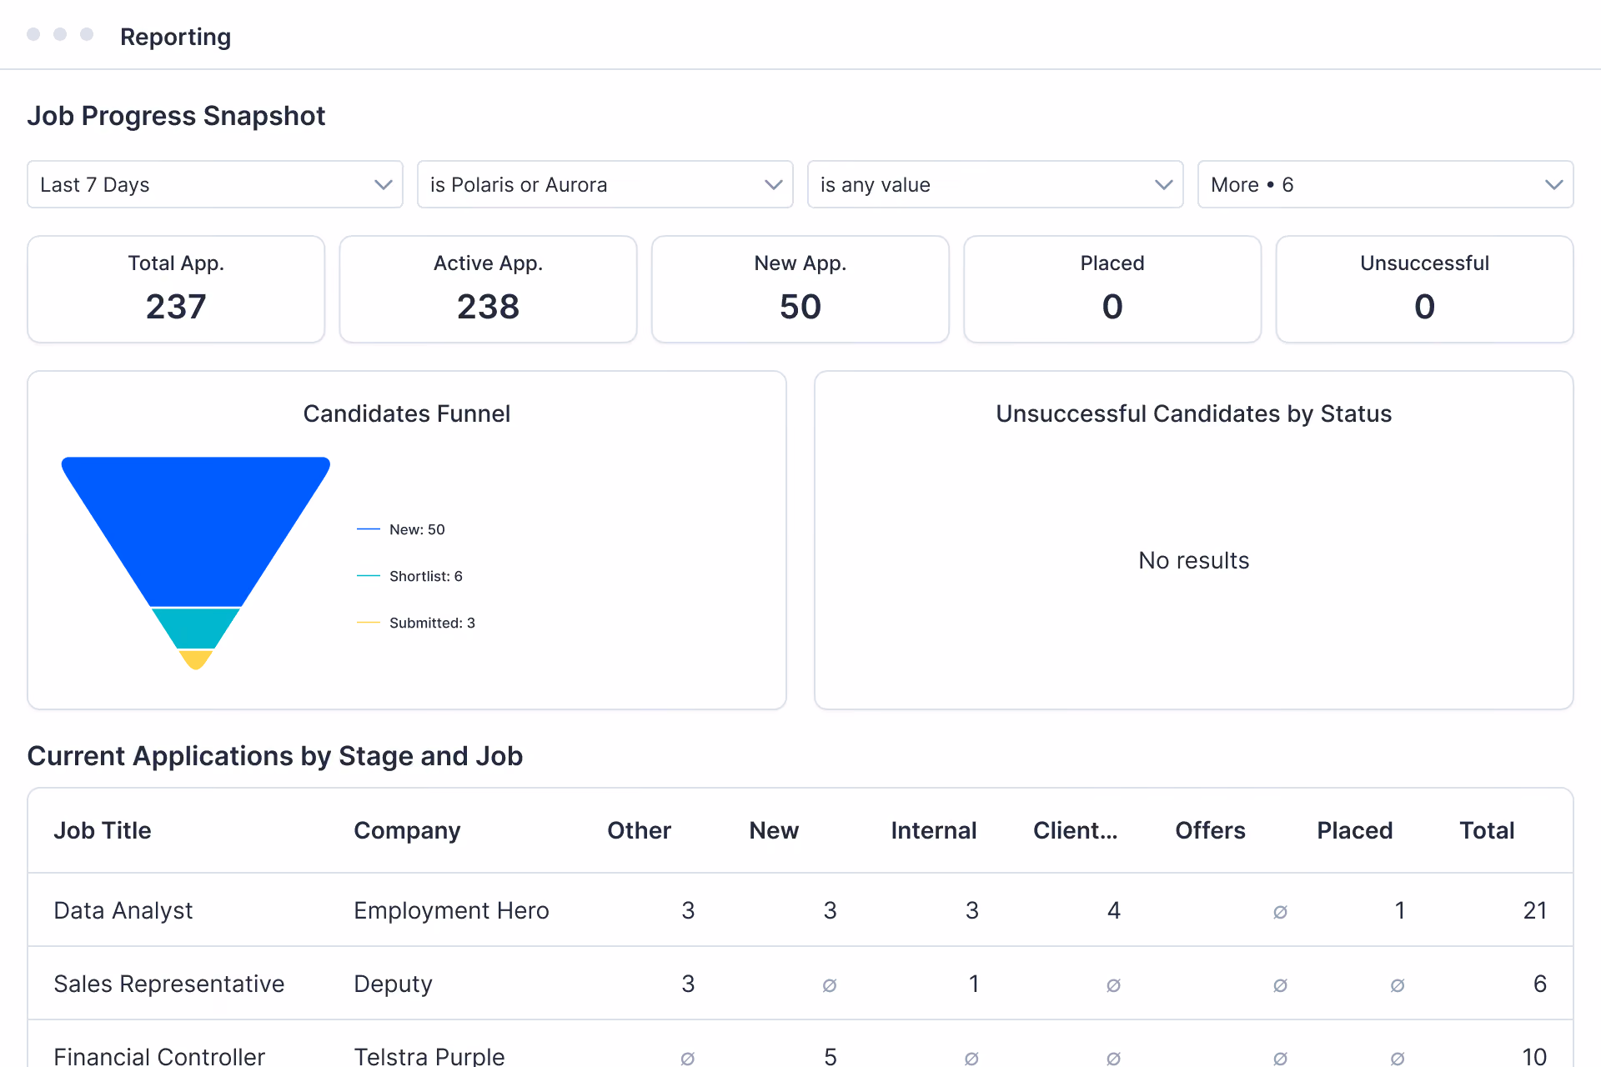Click the Employment Hero company cell
Viewport: 1601px width, 1067px height.
pos(451,910)
